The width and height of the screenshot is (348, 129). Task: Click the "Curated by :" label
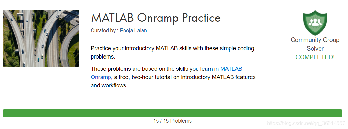pos(104,31)
